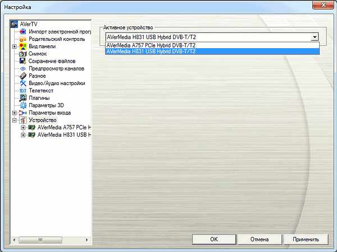Click the A757 PCIe device card icon

[x=31, y=128]
